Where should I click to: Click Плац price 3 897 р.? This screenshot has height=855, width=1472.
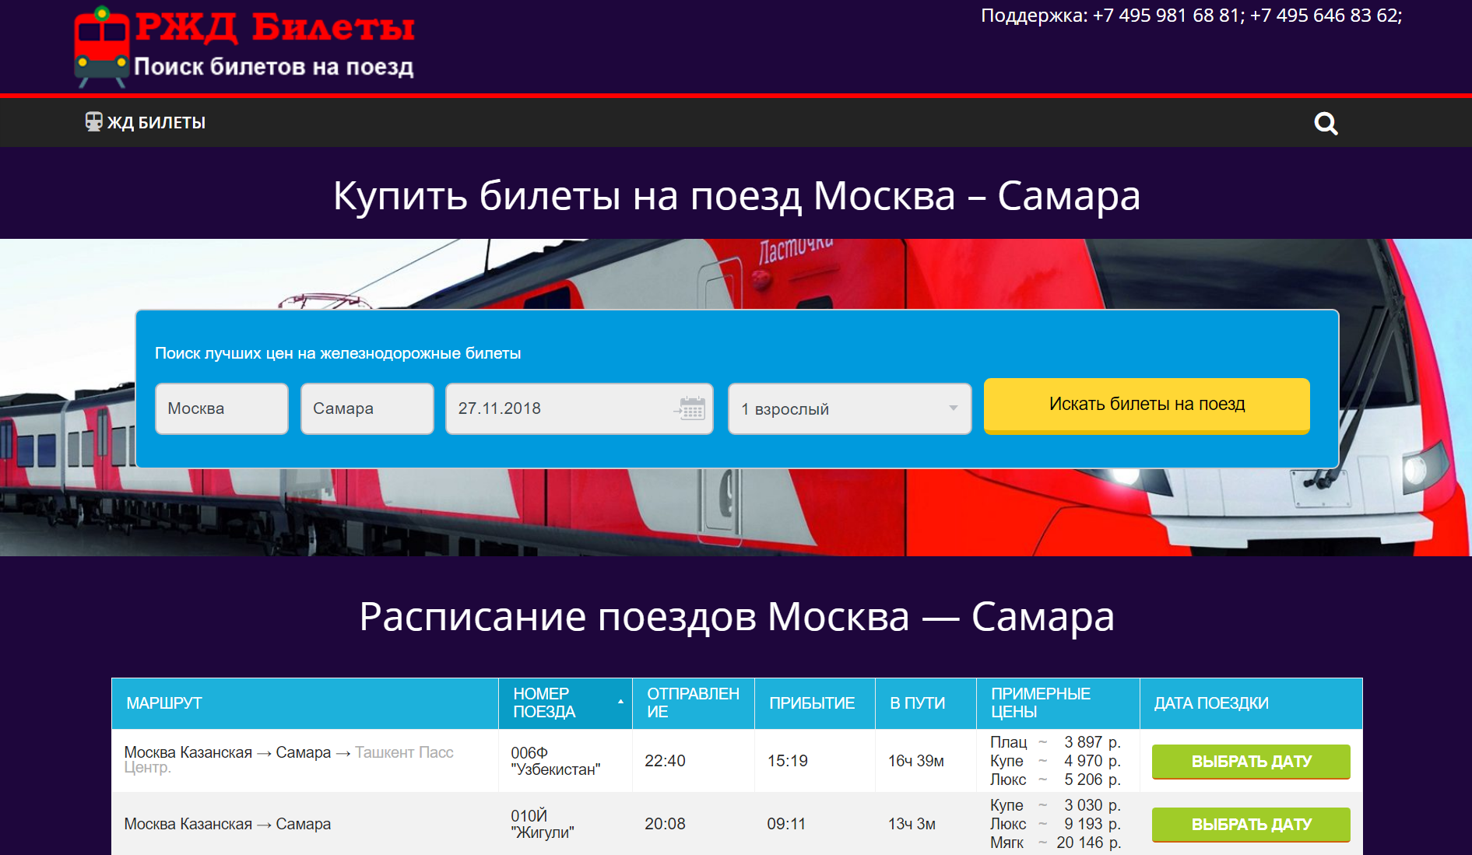[x=1055, y=742]
